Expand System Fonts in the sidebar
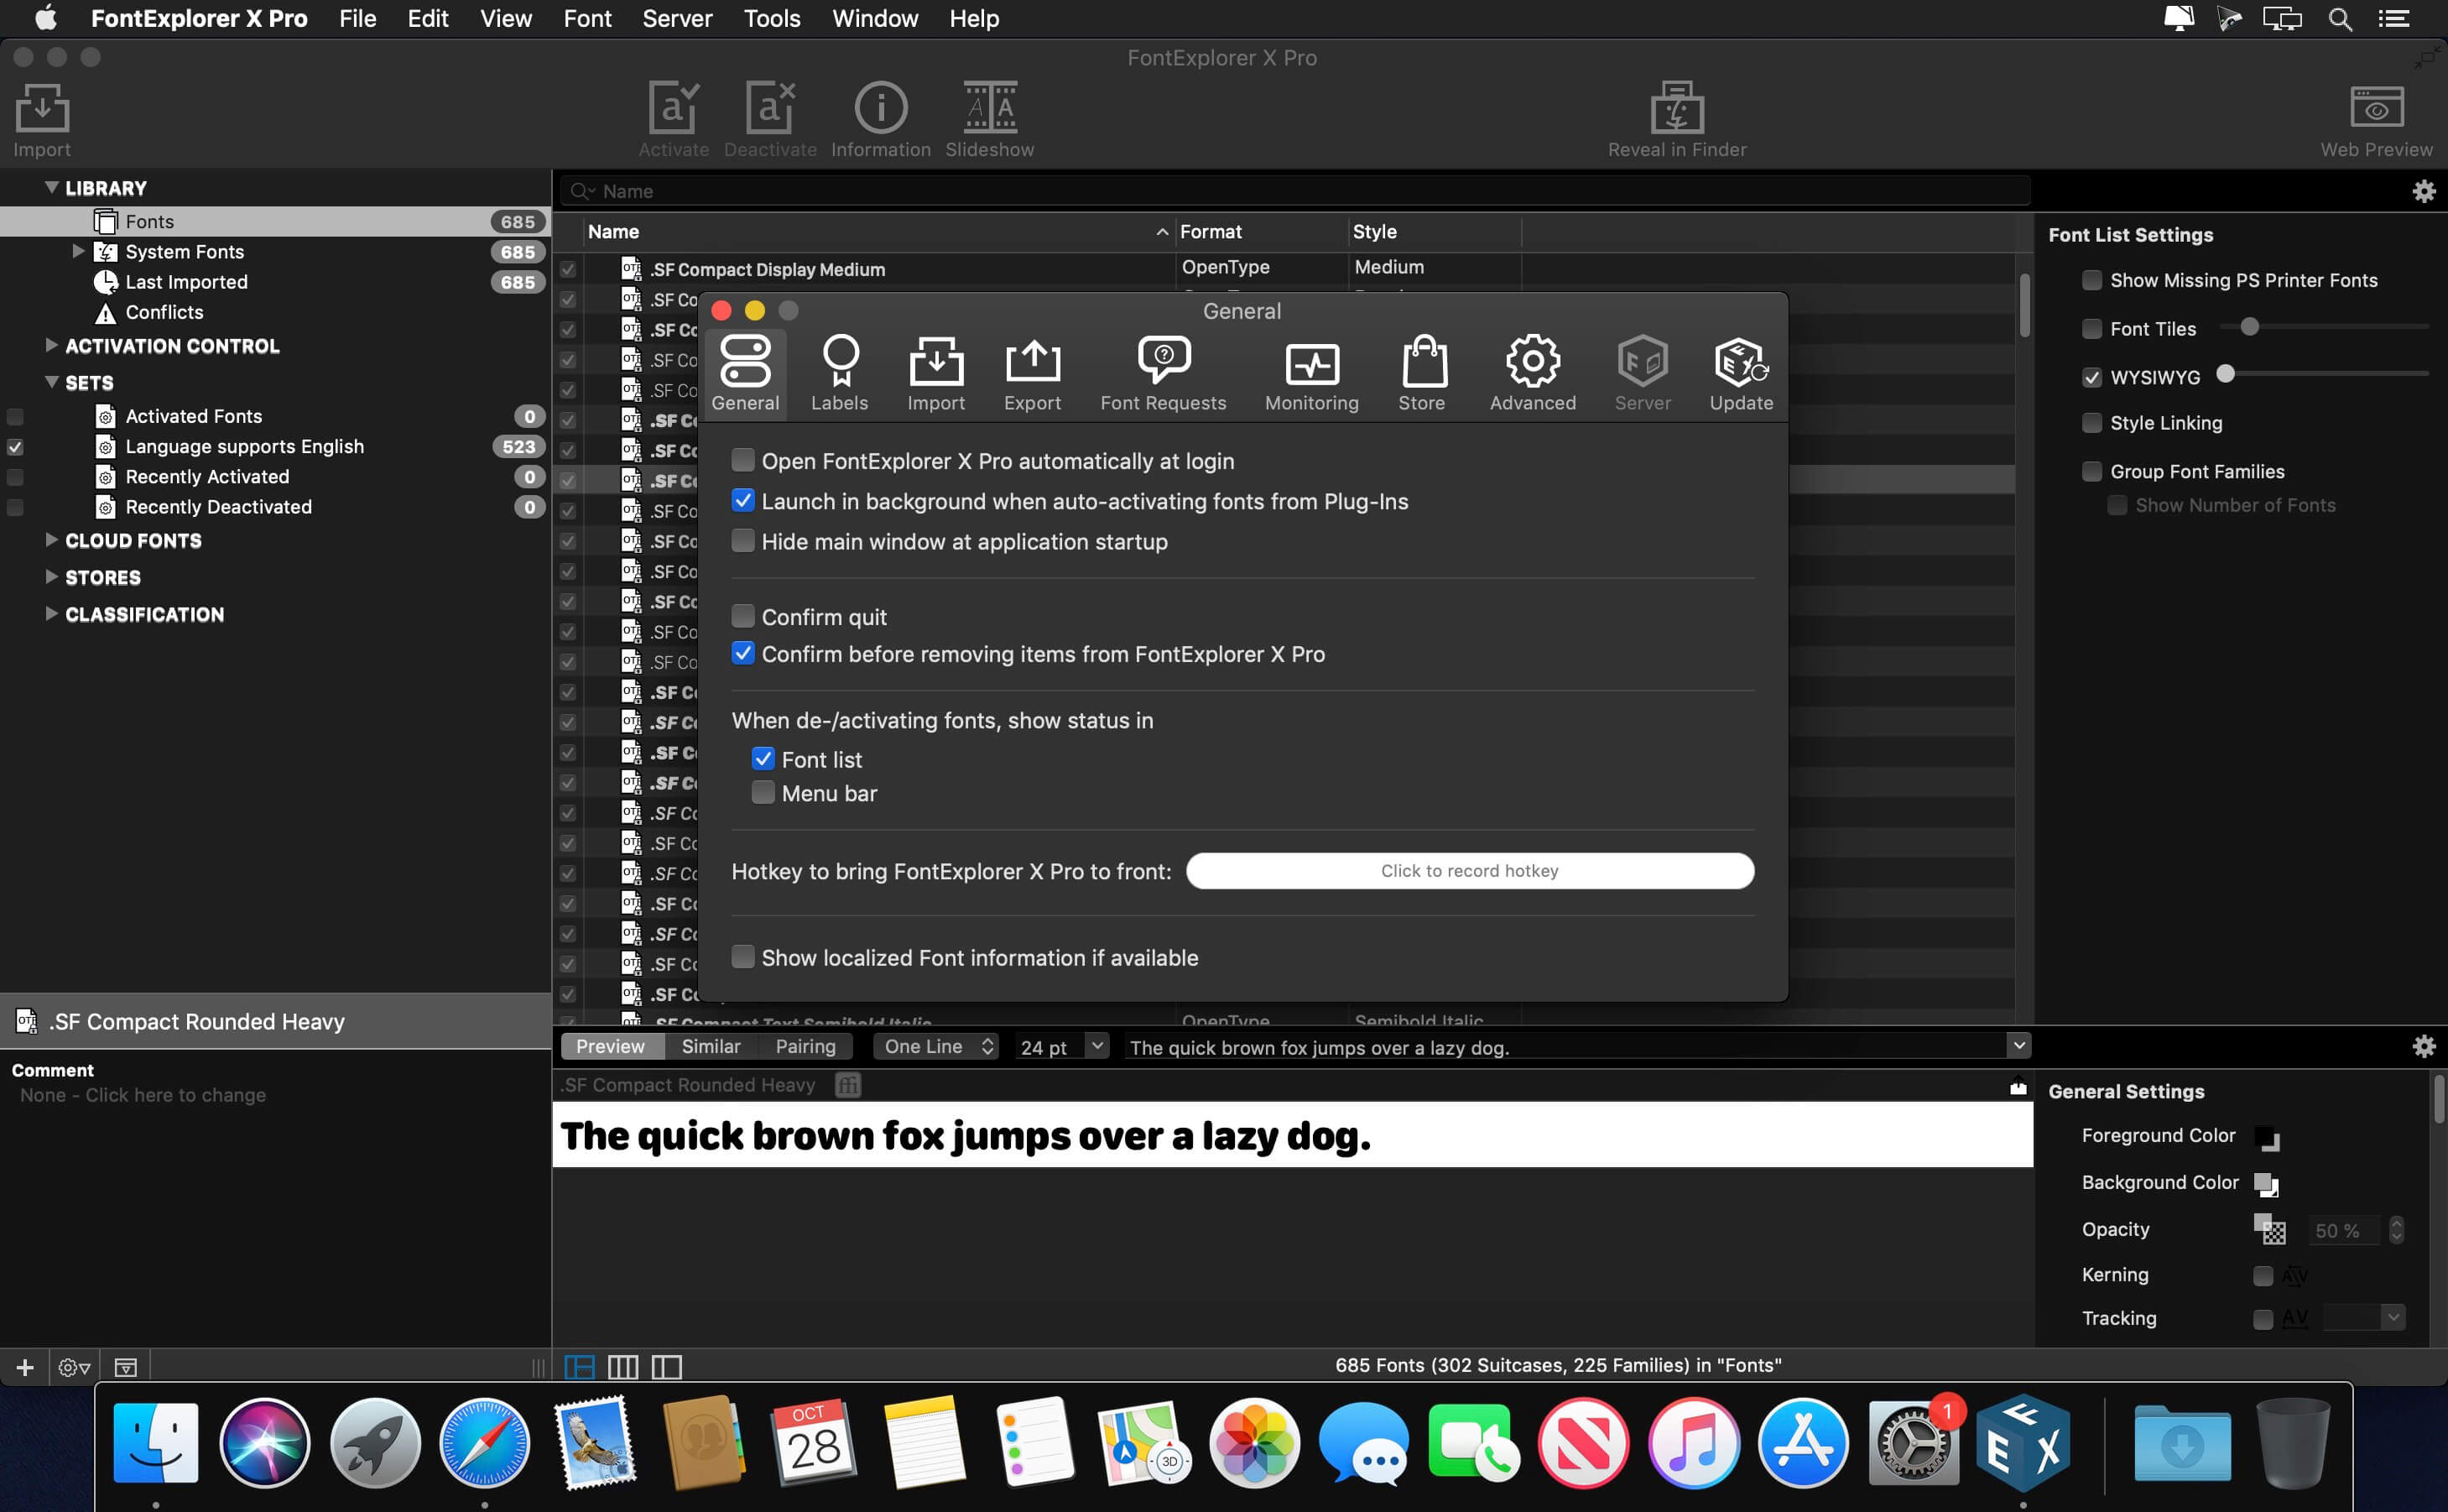 click(x=78, y=251)
